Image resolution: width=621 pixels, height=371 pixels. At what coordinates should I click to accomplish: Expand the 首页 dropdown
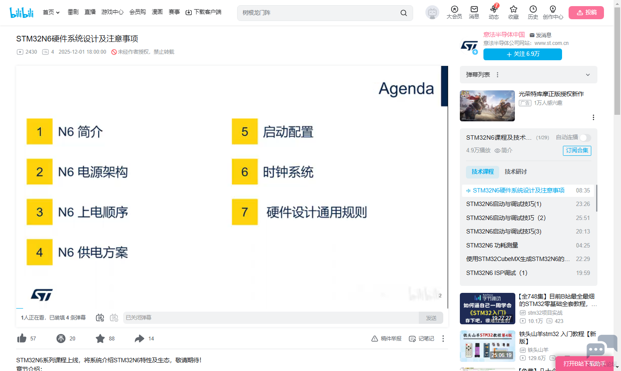tap(51, 12)
